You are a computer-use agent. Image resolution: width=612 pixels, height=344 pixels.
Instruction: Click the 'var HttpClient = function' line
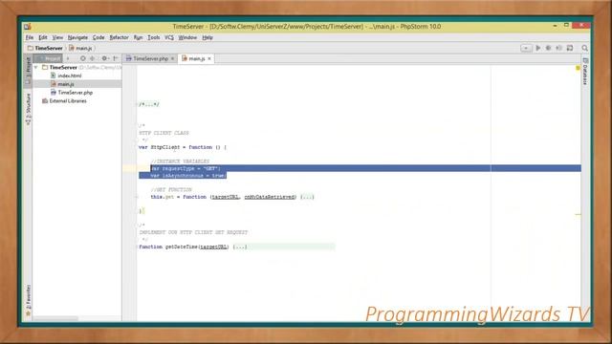[183, 147]
